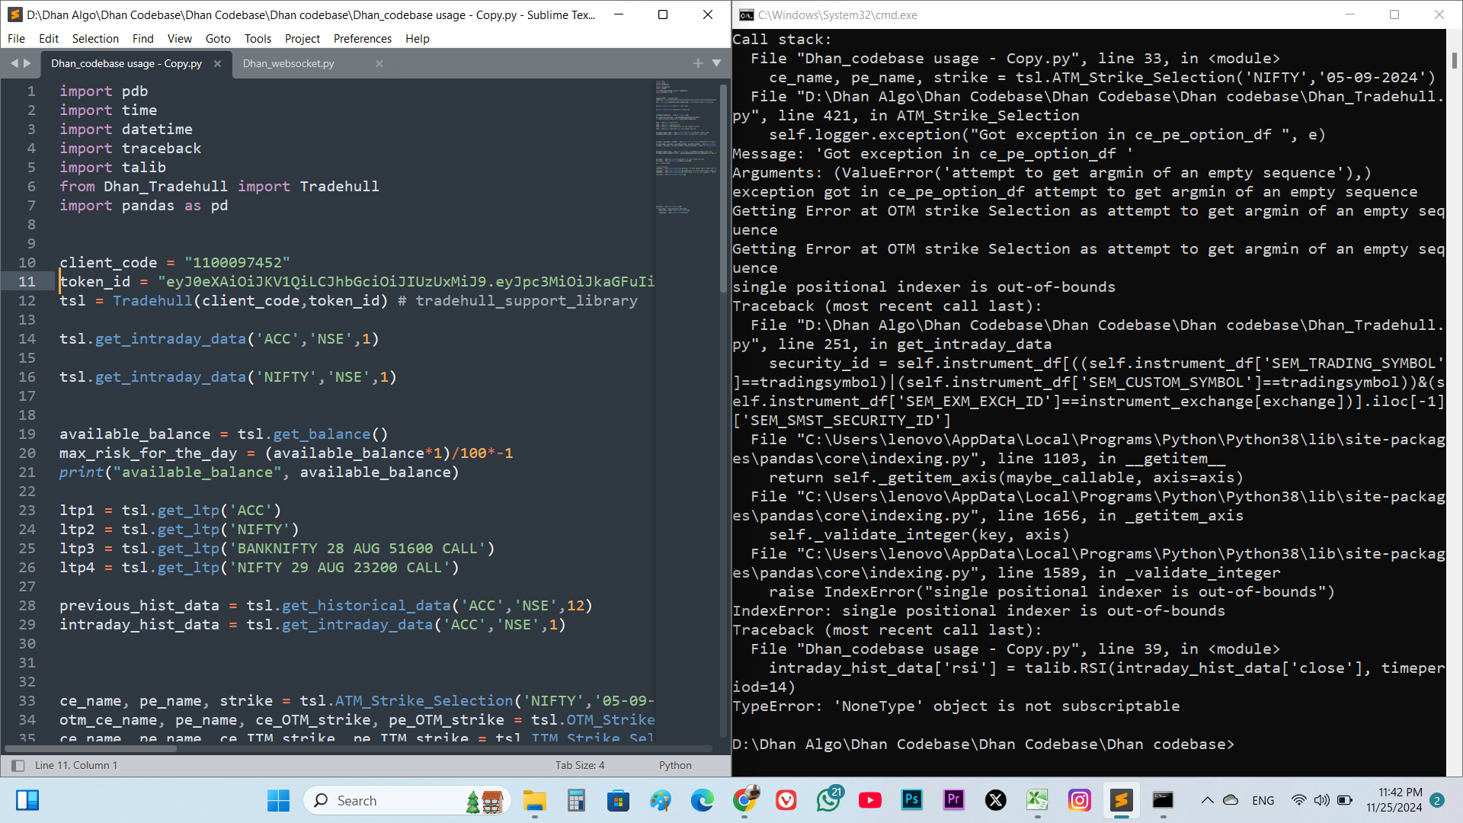Image resolution: width=1463 pixels, height=823 pixels.
Task: Toggle the ENG input language in the tray
Action: click(x=1263, y=800)
